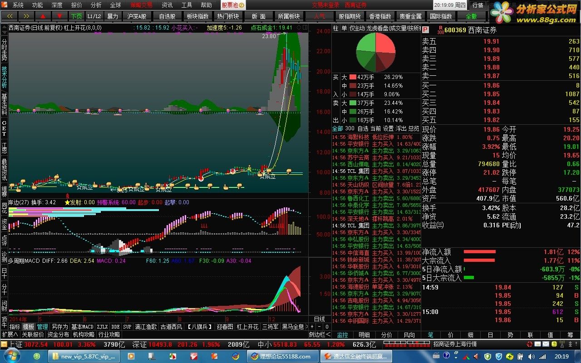Image resolution: width=581 pixels, height=363 pixels.
Task: Switch to the 指标 tab below chart
Action: (15, 327)
